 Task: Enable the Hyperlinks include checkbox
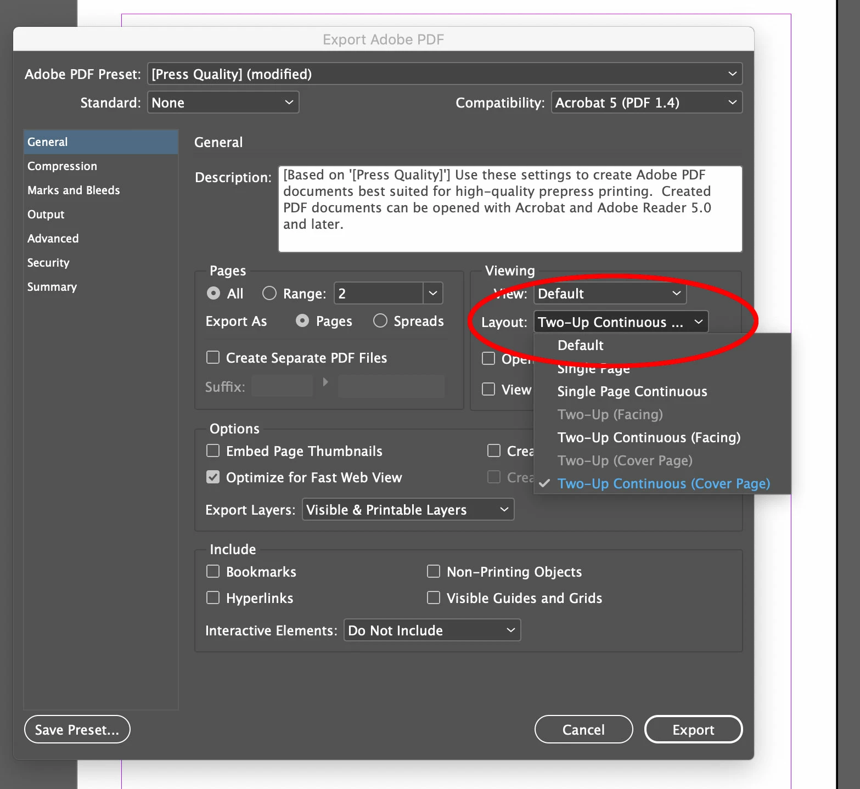pyautogui.click(x=213, y=598)
